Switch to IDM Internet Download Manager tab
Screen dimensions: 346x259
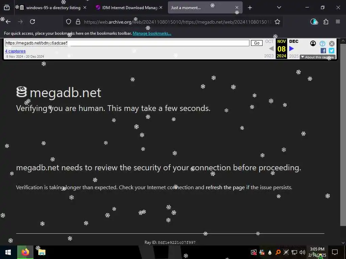[129, 8]
